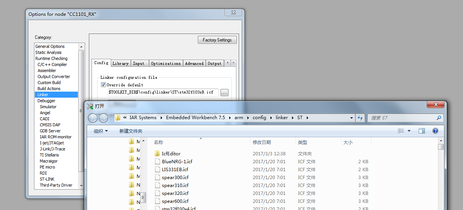Viewport: 463px width, 210px height.
Task: Expand the breadcrumb arrow after ST
Action: [308, 118]
